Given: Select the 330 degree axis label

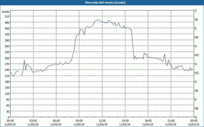Looking at the screenshot, I should click(x=7, y=52).
